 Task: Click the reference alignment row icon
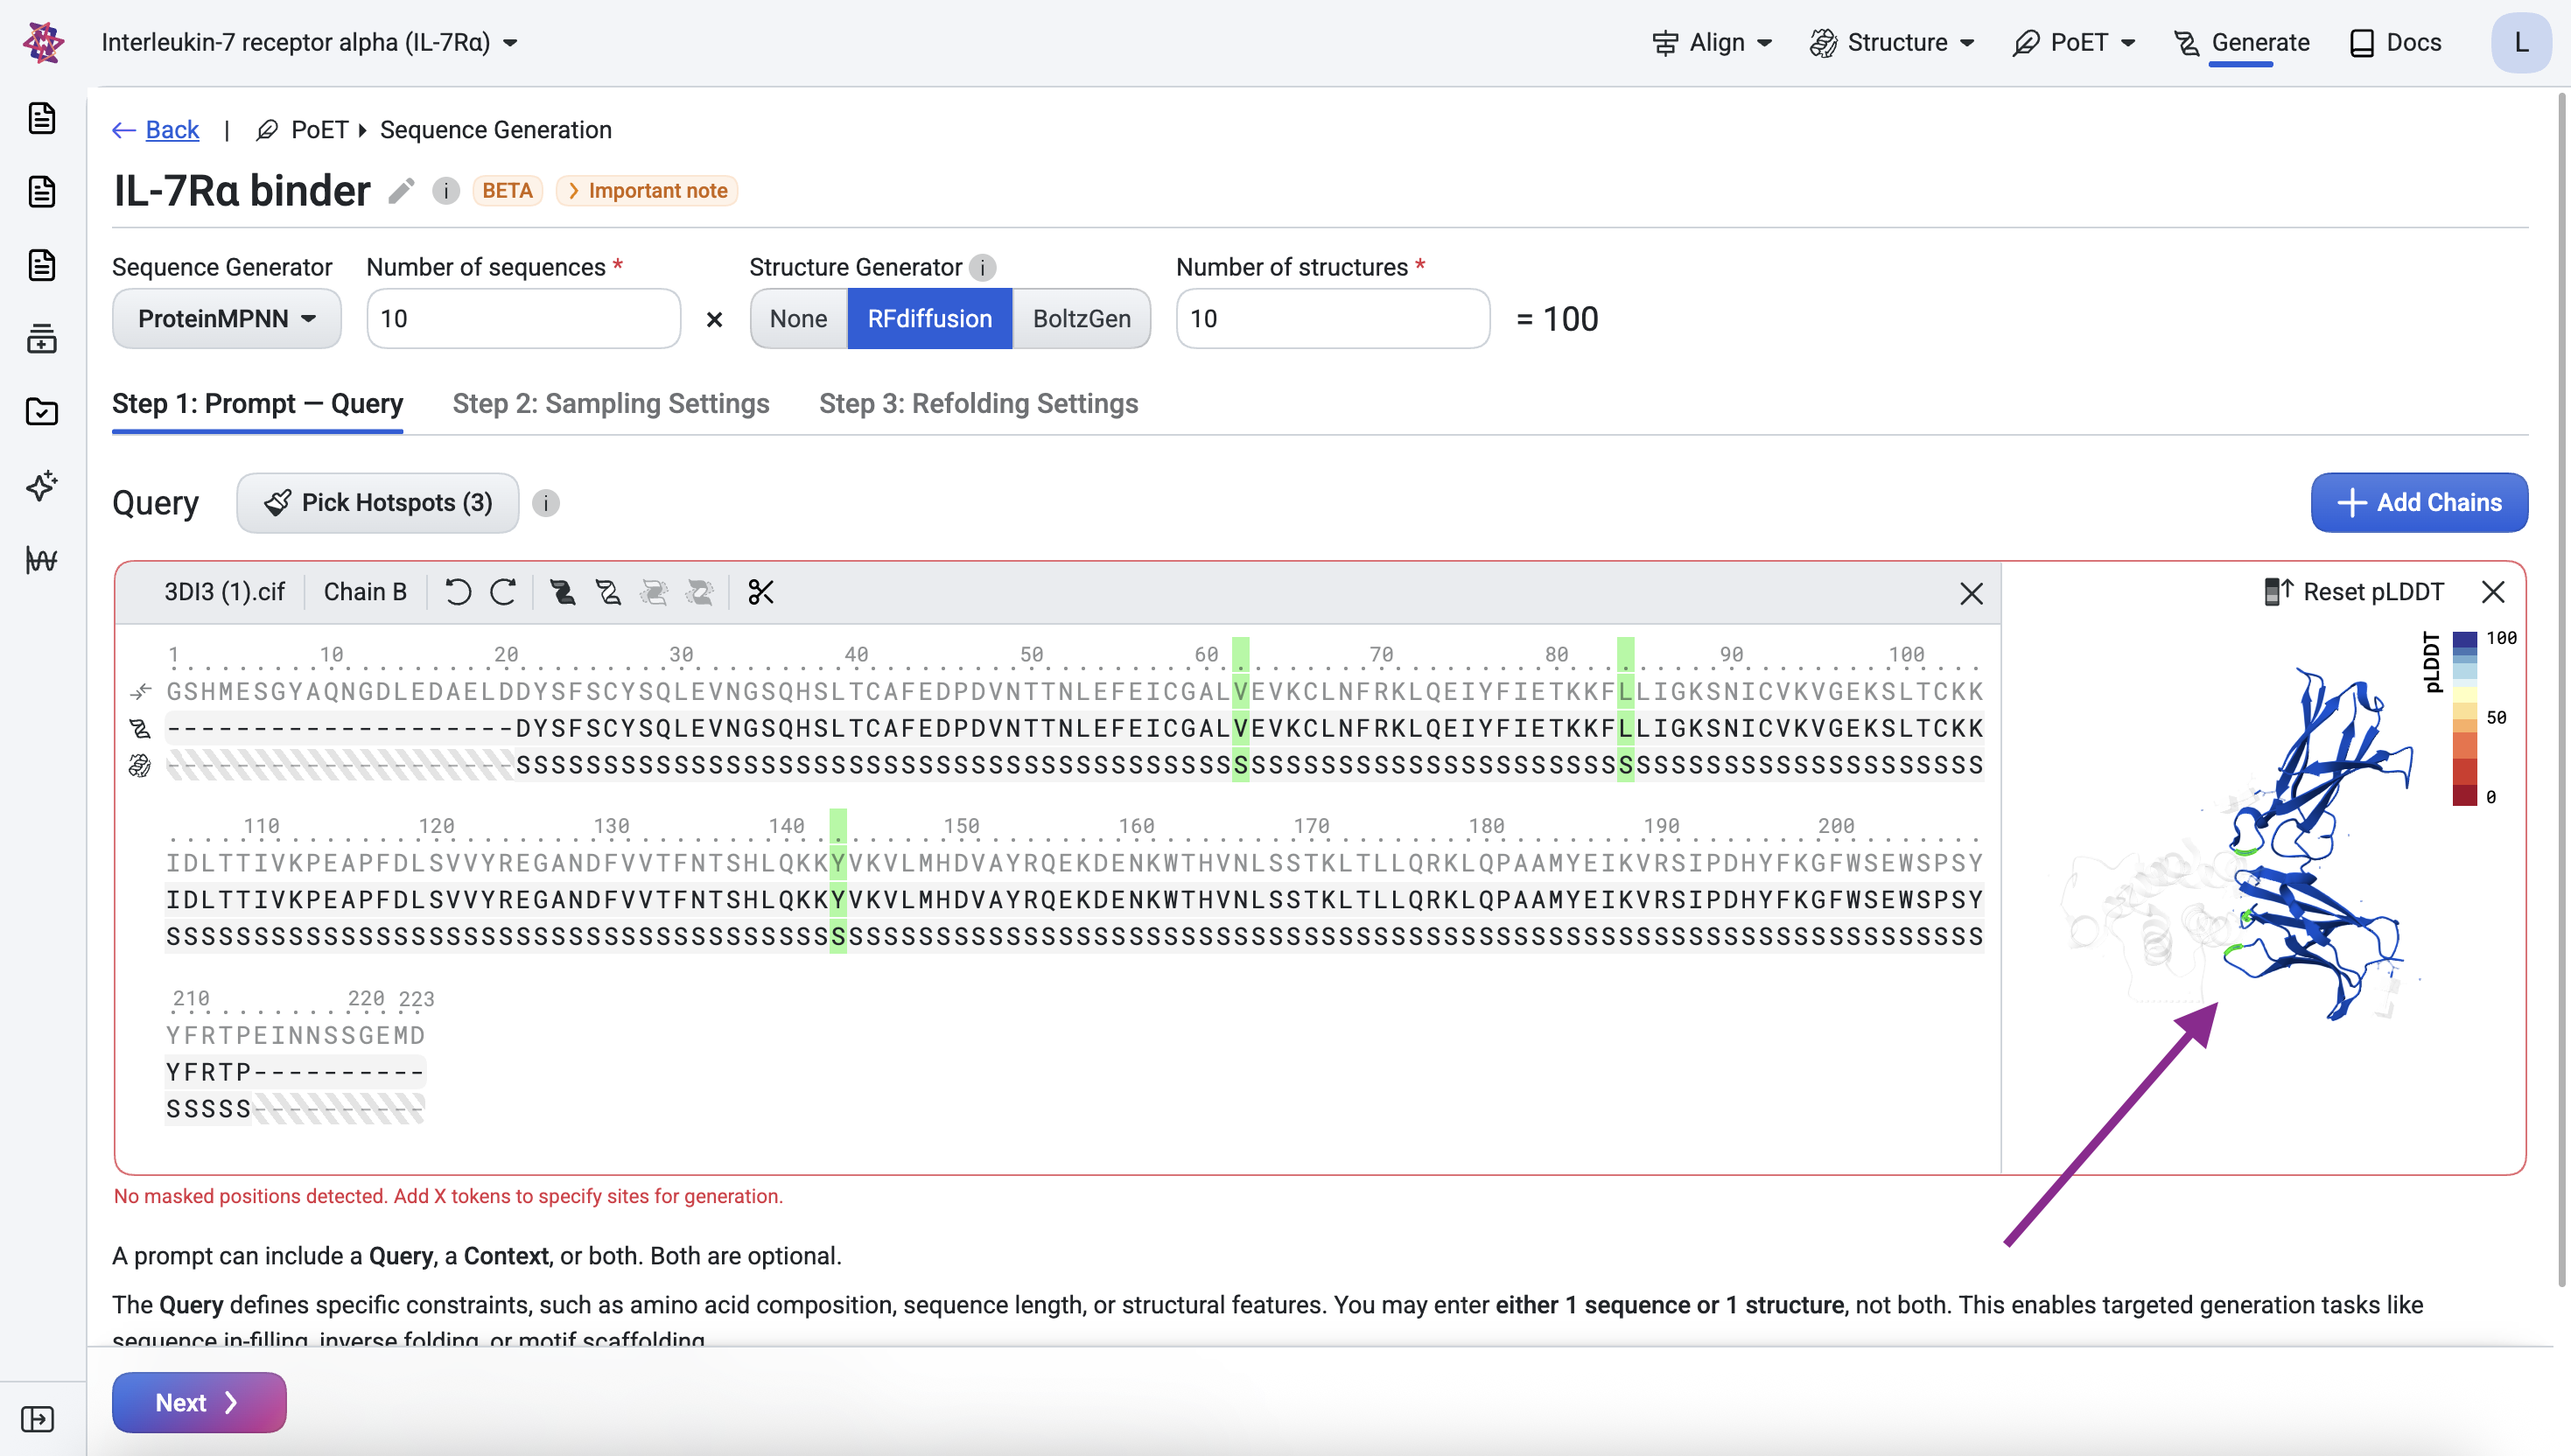point(140,691)
